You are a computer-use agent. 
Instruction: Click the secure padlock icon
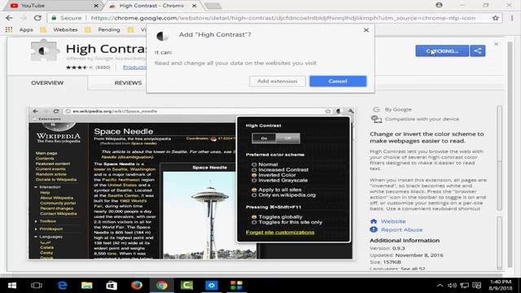tap(54, 18)
